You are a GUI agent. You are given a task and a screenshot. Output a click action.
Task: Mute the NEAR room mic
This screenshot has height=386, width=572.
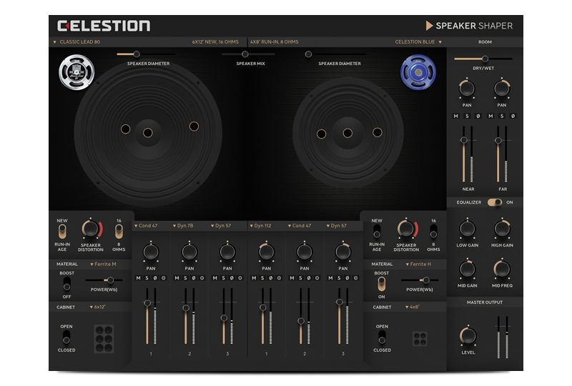click(x=456, y=116)
